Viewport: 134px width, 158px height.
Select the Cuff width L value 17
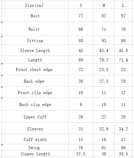(123, 139)
